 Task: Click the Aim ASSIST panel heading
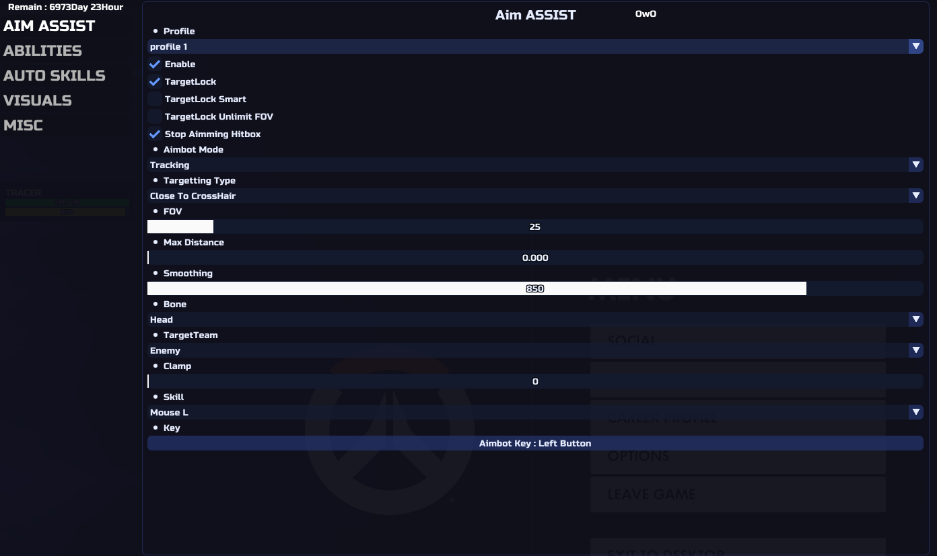coord(536,15)
